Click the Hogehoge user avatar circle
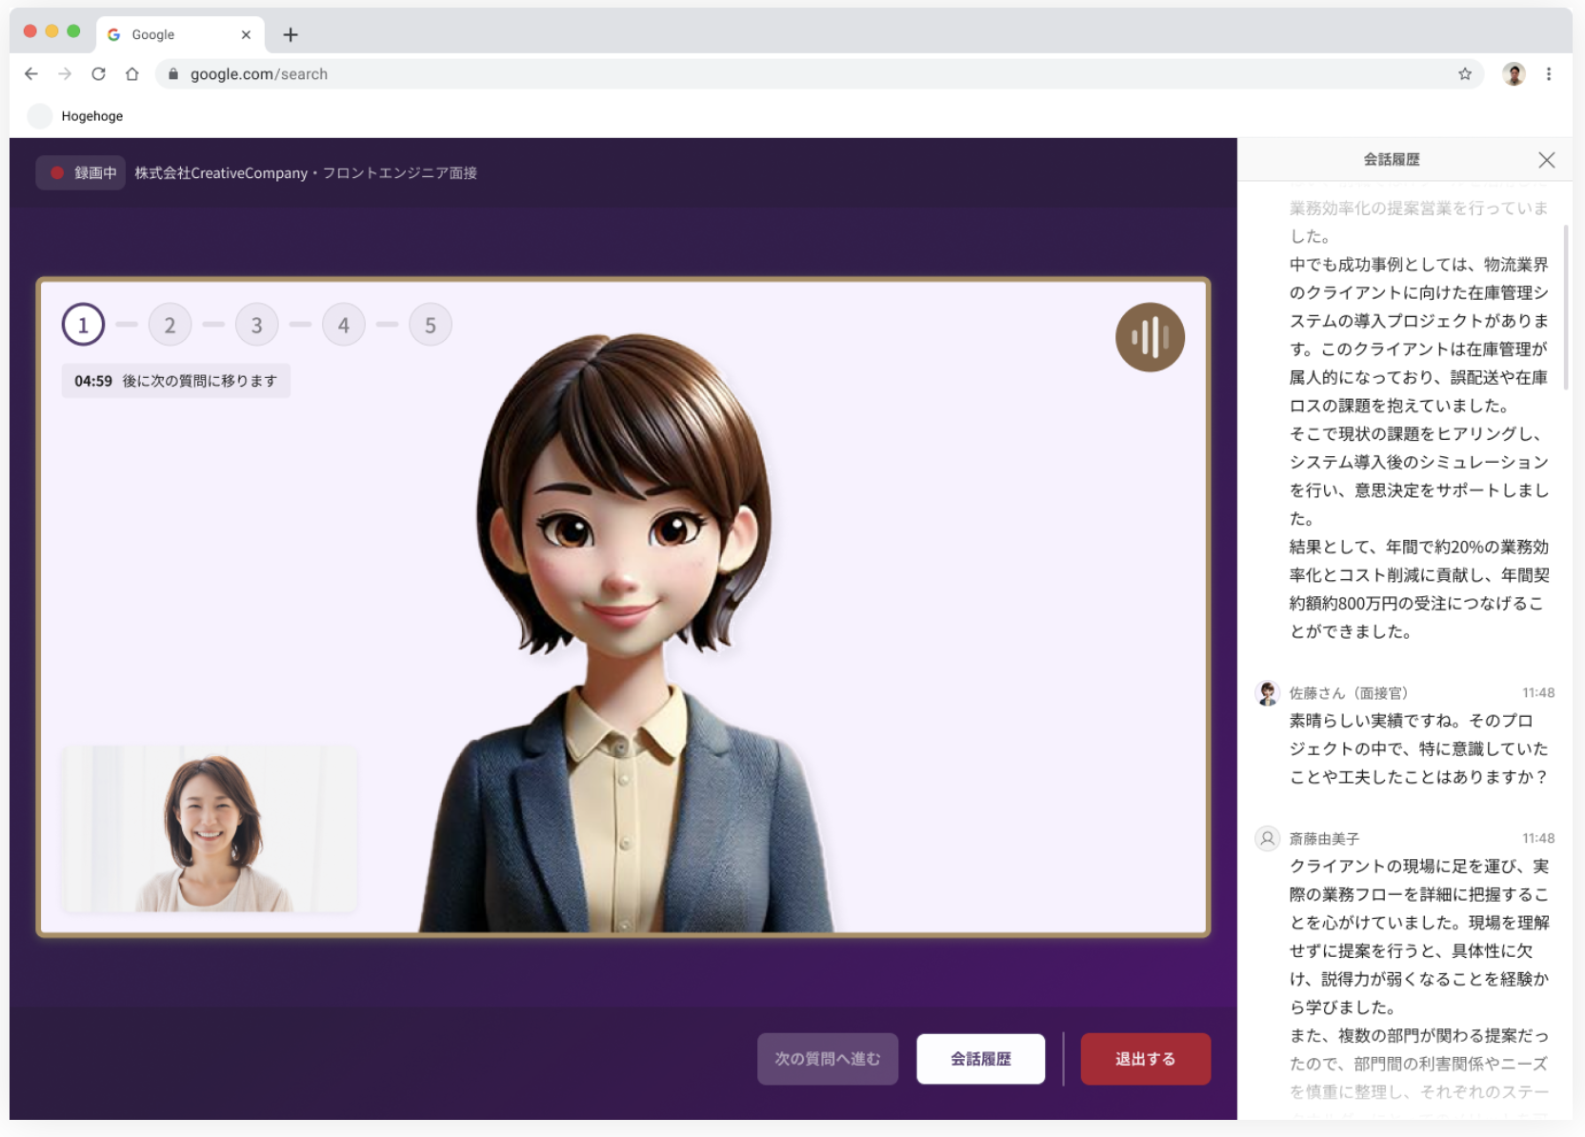 [39, 115]
